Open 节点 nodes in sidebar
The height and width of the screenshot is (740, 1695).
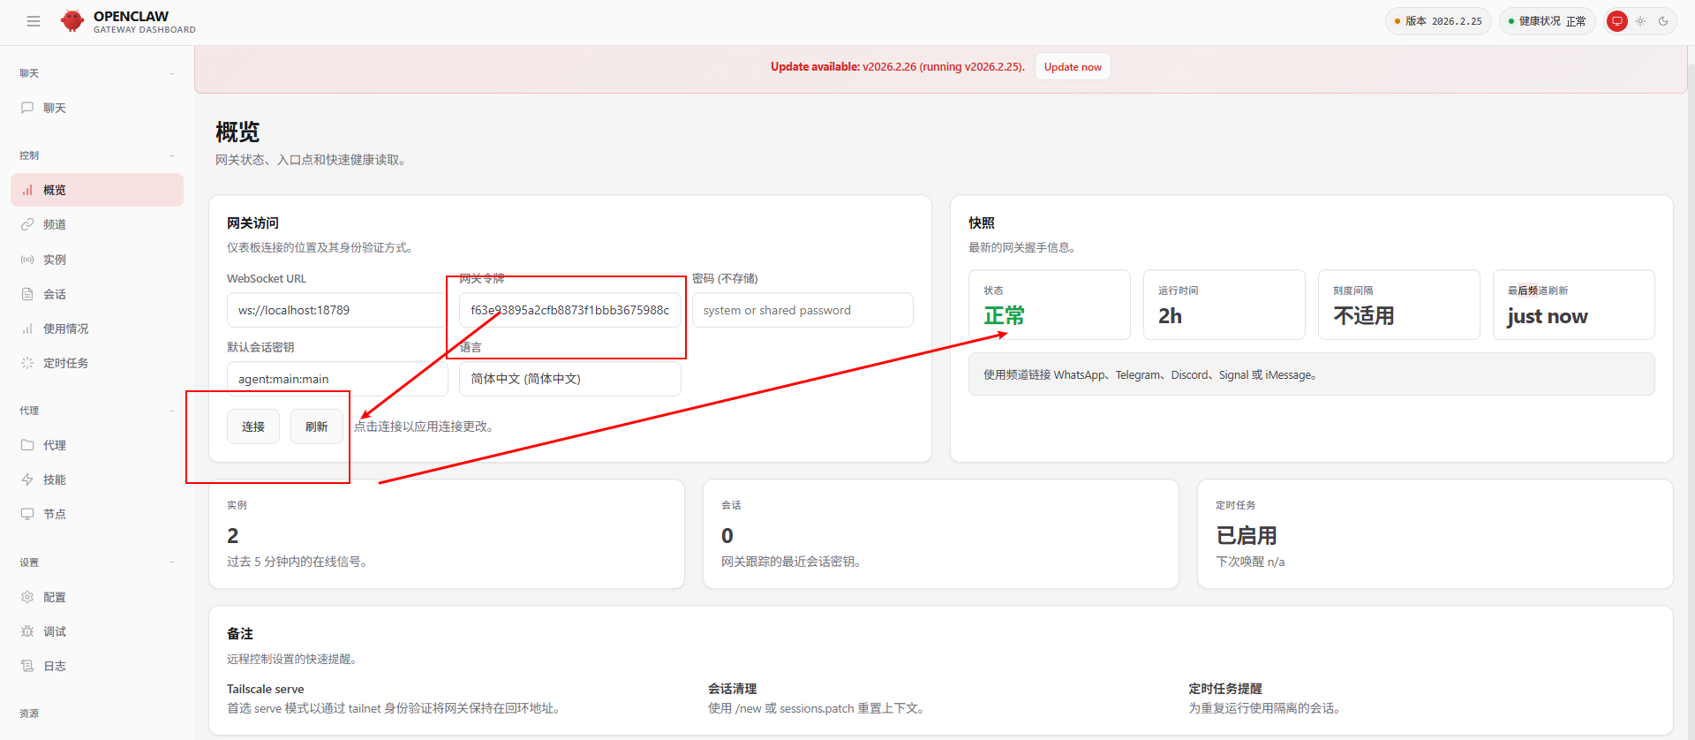(97, 514)
